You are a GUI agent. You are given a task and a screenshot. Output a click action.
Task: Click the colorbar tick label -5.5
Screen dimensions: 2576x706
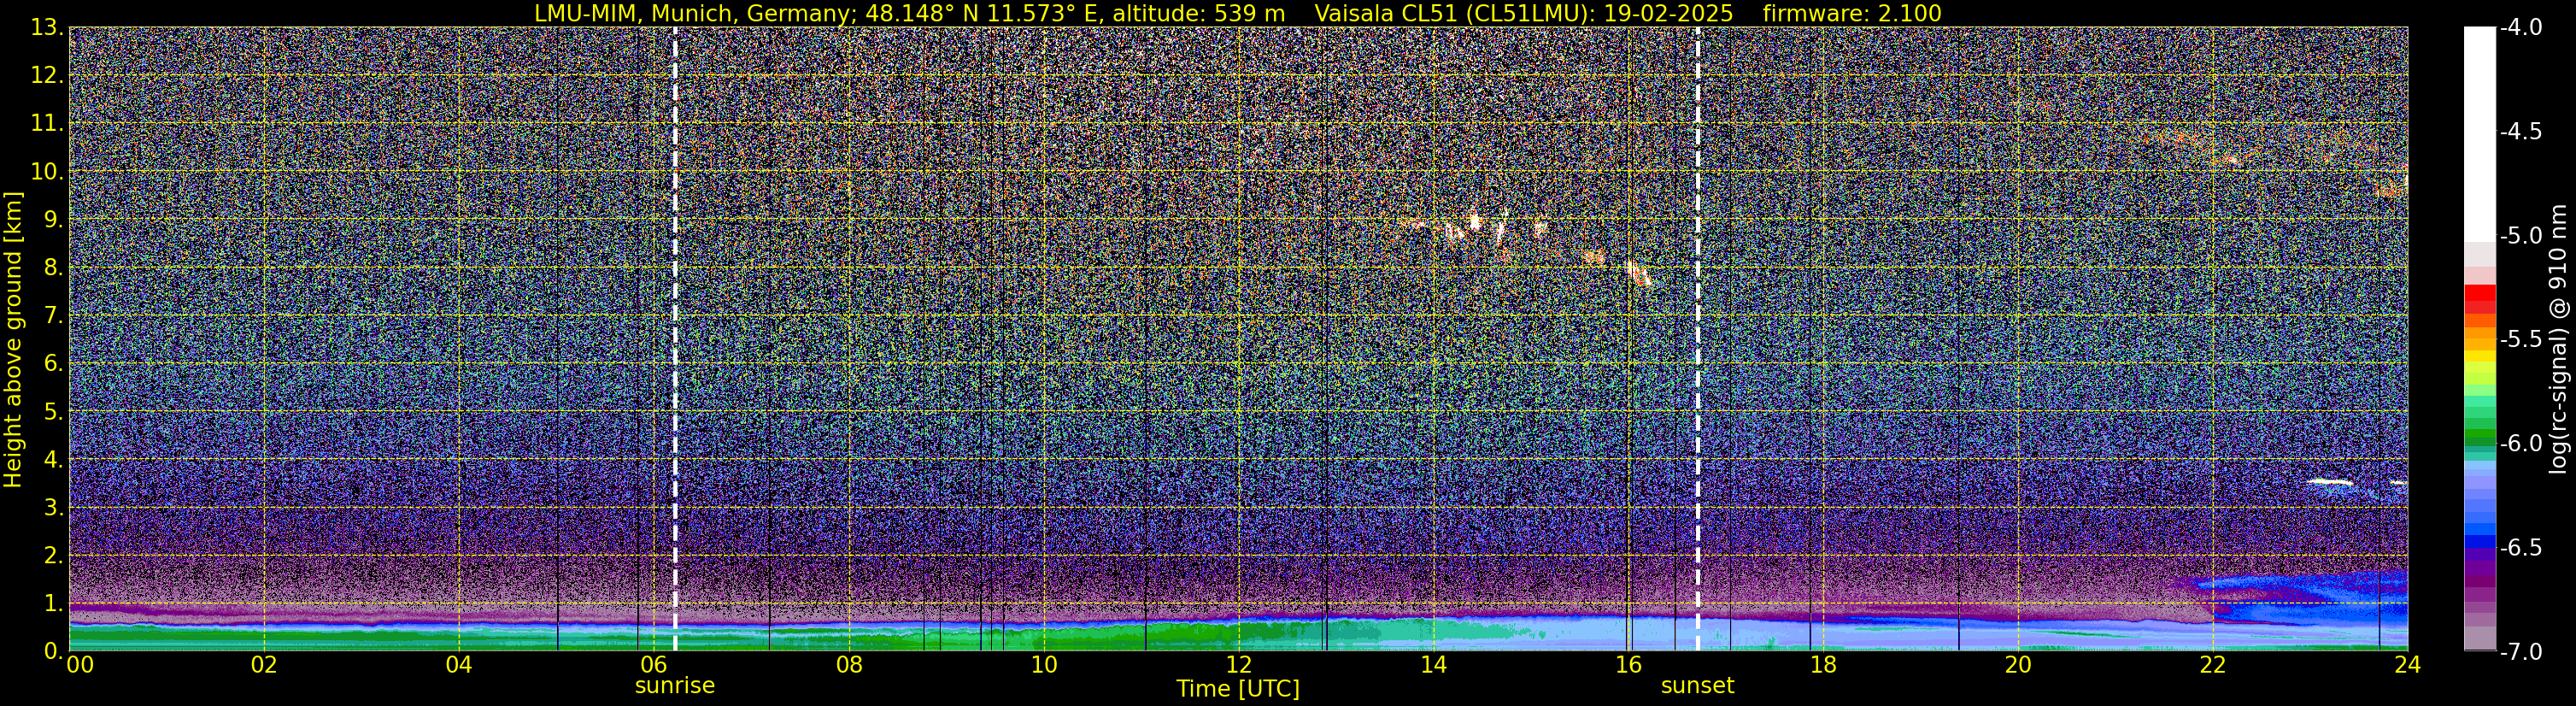(x=2521, y=340)
